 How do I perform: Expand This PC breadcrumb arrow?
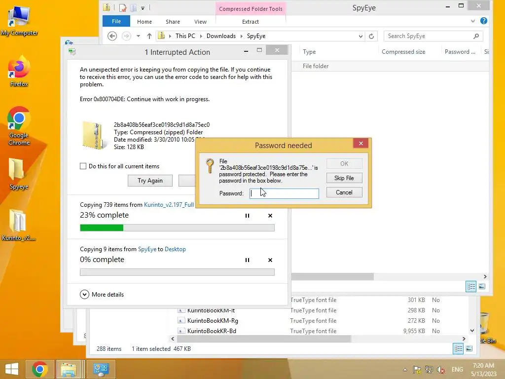click(201, 36)
